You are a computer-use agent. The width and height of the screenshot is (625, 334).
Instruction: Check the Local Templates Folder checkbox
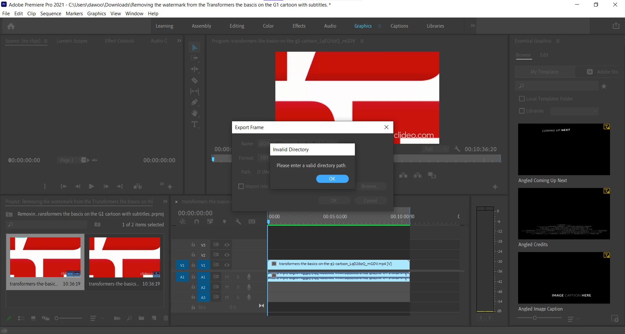(522, 99)
